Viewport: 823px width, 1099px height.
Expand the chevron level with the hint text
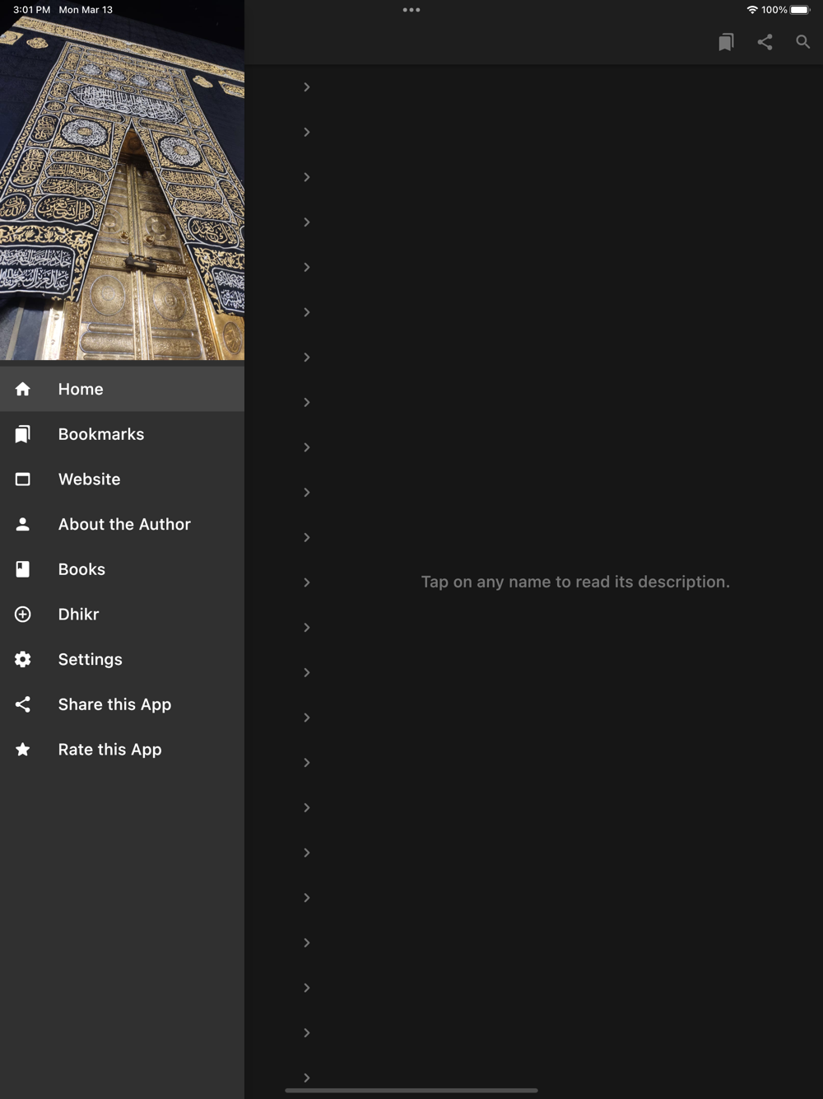pos(306,582)
